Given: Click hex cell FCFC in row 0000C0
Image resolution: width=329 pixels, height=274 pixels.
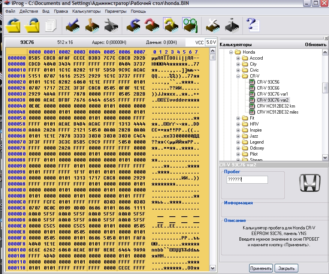Looking at the screenshot, I should point(49,202).
